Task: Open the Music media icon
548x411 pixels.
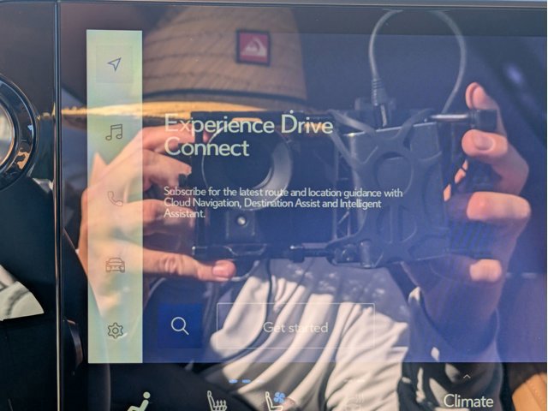Action: (114, 132)
